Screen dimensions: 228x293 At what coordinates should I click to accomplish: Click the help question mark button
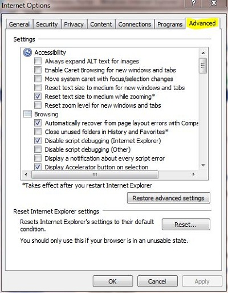(x=193, y=3)
